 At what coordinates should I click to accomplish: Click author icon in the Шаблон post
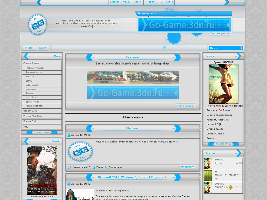pos(69,135)
